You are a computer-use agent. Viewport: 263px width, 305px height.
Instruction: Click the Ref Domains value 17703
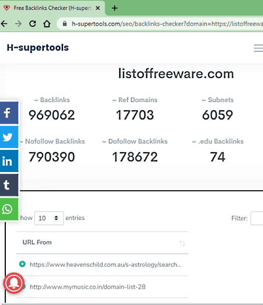click(x=135, y=115)
